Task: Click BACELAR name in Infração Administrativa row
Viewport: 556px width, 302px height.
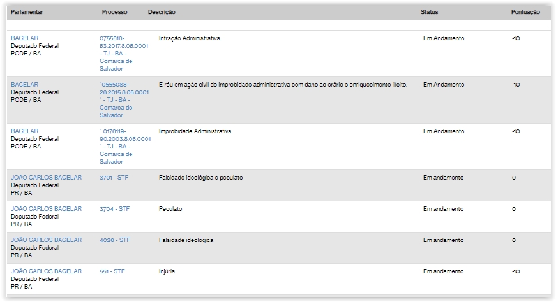Action: click(x=24, y=38)
